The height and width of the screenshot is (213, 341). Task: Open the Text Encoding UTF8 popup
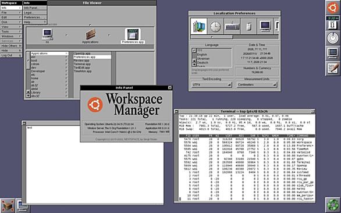212,84
